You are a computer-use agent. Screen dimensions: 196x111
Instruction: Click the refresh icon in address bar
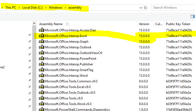tap(145, 8)
